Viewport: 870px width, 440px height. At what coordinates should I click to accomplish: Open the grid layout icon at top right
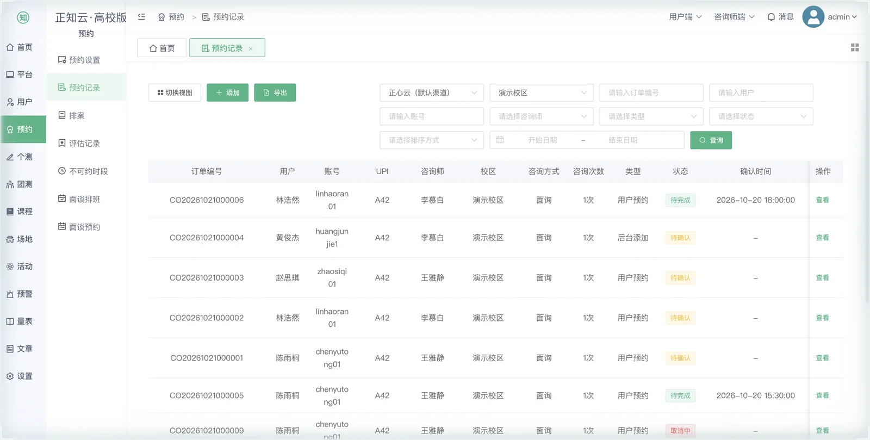tap(855, 48)
